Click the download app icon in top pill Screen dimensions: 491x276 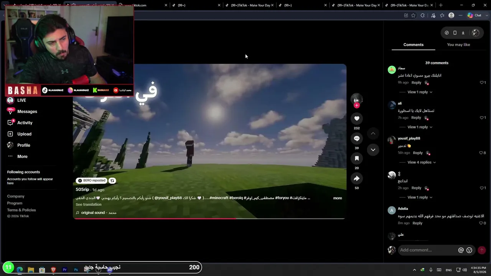point(463,33)
